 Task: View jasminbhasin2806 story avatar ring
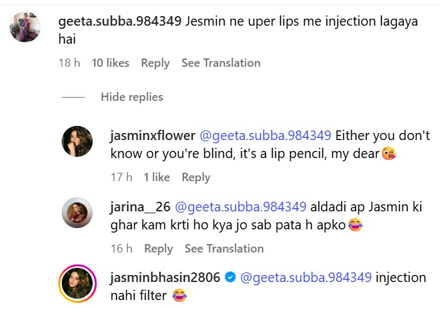[77, 283]
